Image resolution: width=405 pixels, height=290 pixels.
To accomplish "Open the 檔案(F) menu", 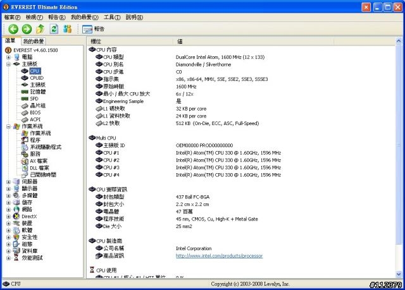I will [12, 17].
